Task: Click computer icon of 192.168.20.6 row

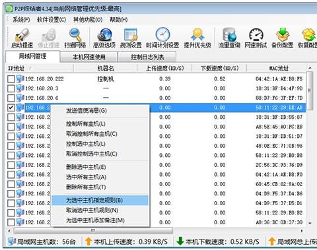Action: [x=20, y=98]
